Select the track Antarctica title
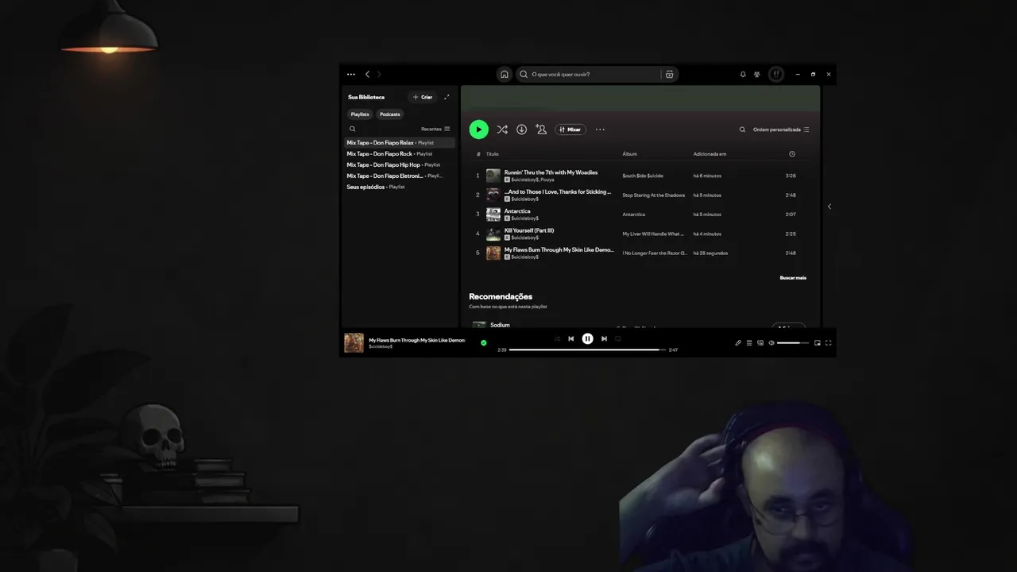 (517, 211)
